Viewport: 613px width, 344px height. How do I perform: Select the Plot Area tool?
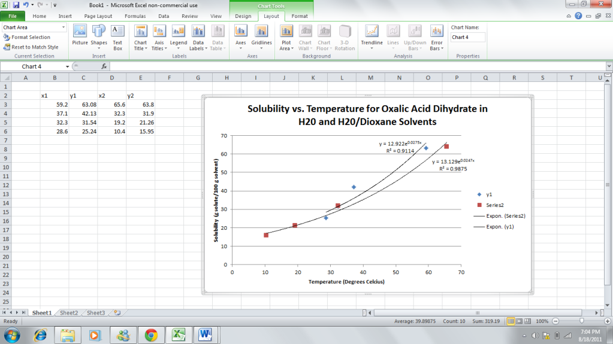[286, 36]
